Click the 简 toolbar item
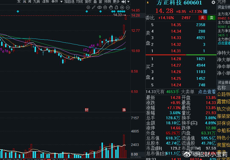Screen dimensions: 230x160 coord(30,2)
